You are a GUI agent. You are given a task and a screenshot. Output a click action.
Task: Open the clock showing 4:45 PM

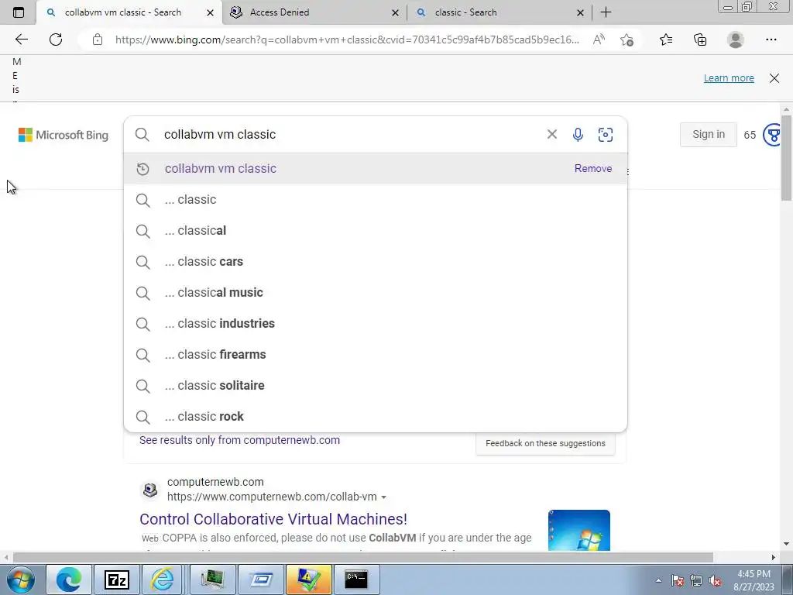click(754, 580)
